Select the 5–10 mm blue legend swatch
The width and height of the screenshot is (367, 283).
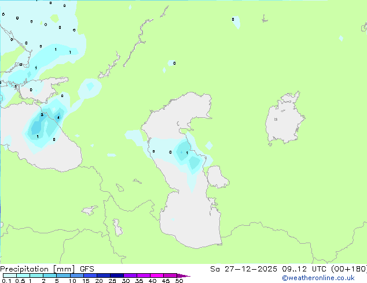coord(63,275)
